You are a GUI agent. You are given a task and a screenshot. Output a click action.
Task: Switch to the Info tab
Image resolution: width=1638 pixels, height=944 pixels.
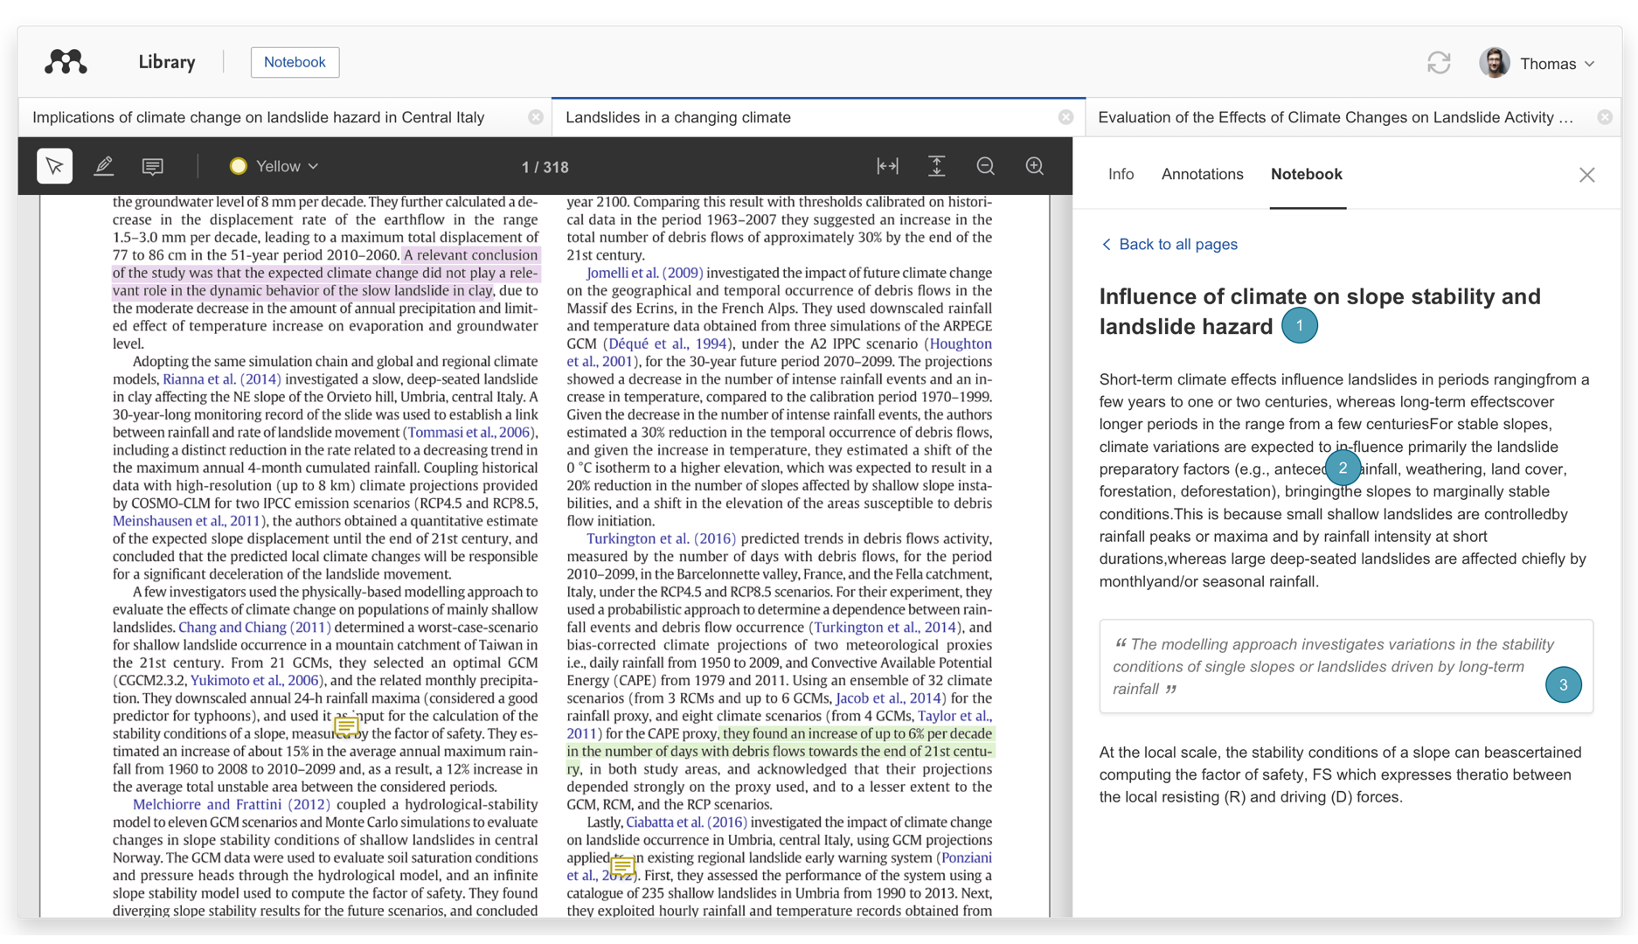(1121, 174)
